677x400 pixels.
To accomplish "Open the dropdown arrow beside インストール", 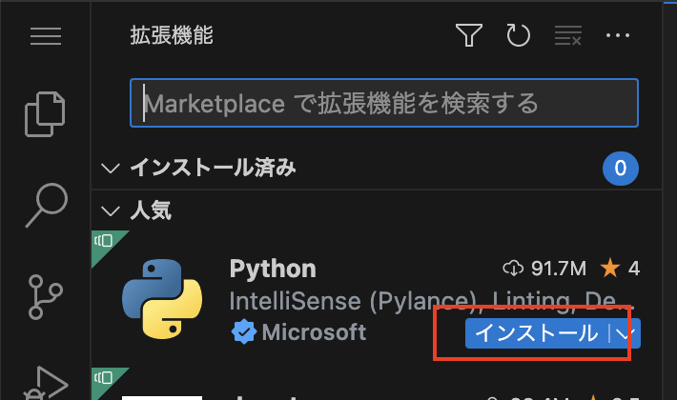I will 626,333.
